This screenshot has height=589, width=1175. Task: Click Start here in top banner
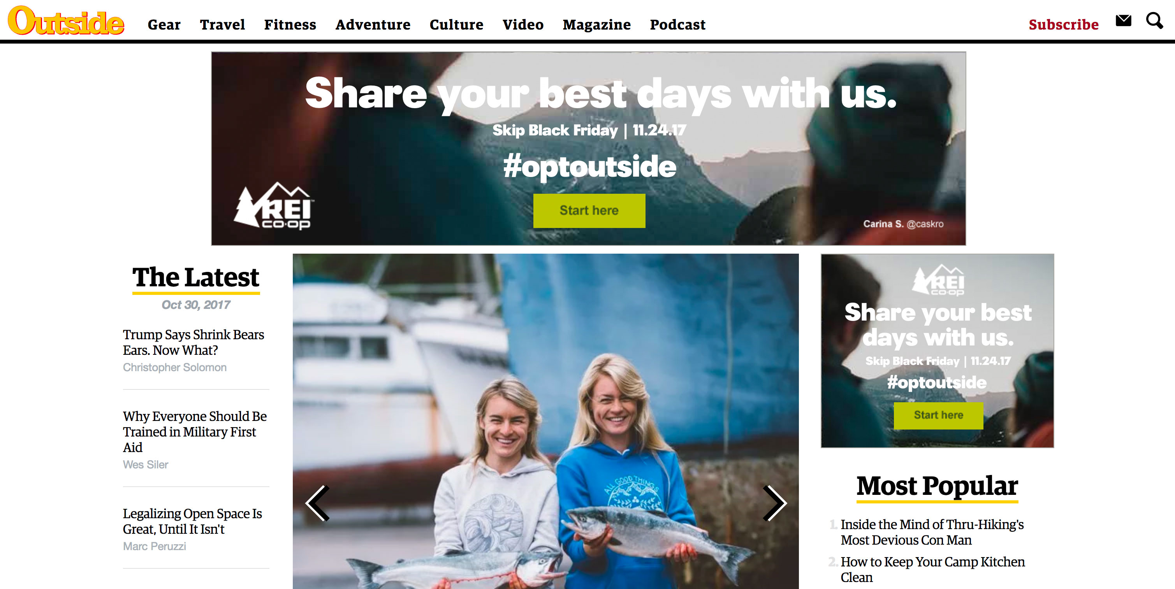click(589, 210)
